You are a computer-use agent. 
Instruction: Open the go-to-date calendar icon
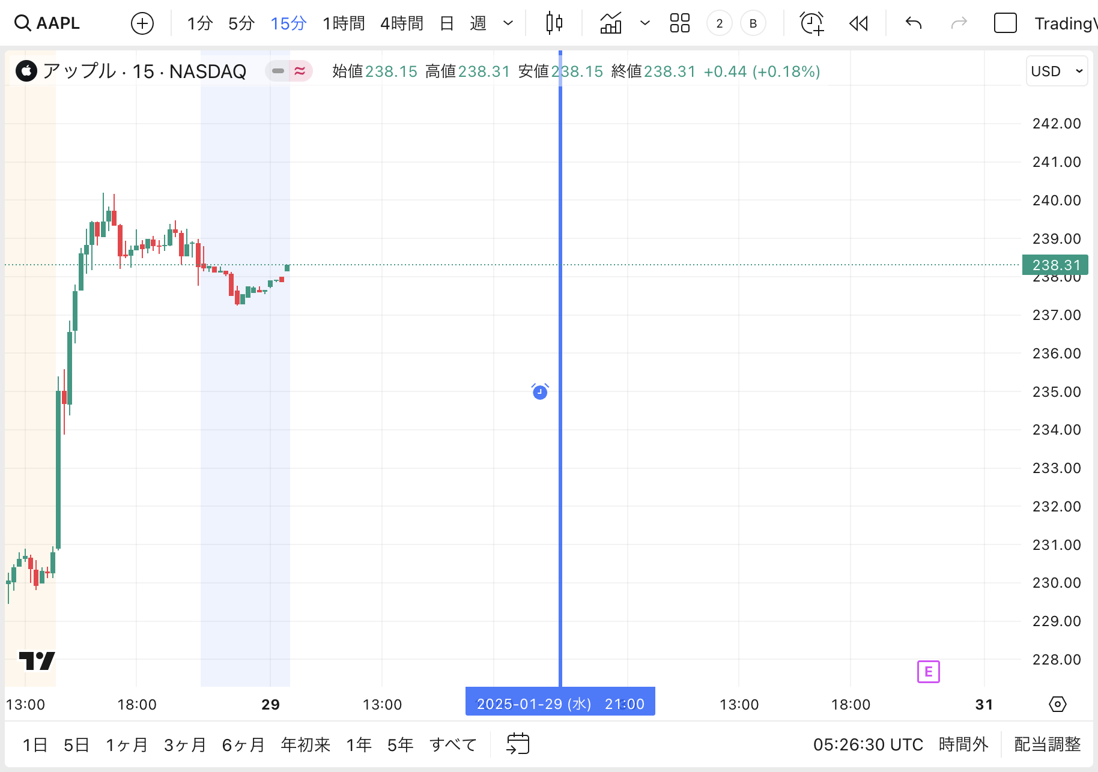pyautogui.click(x=518, y=744)
